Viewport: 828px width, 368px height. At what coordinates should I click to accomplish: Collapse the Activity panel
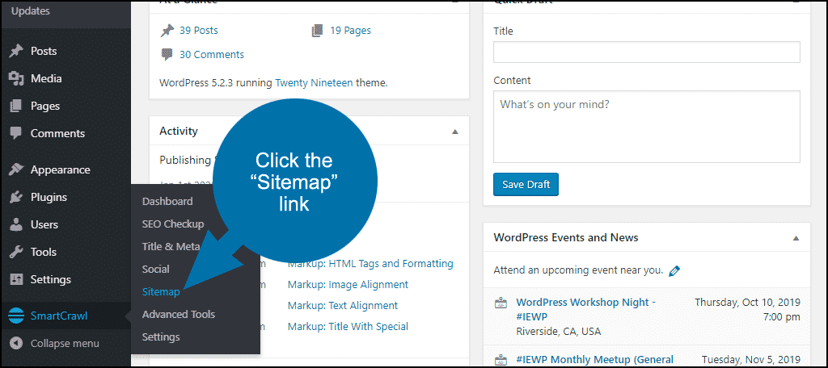(x=455, y=132)
